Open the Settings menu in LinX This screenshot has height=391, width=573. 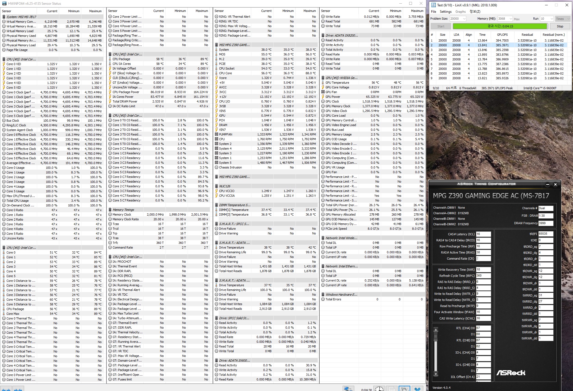pos(445,12)
